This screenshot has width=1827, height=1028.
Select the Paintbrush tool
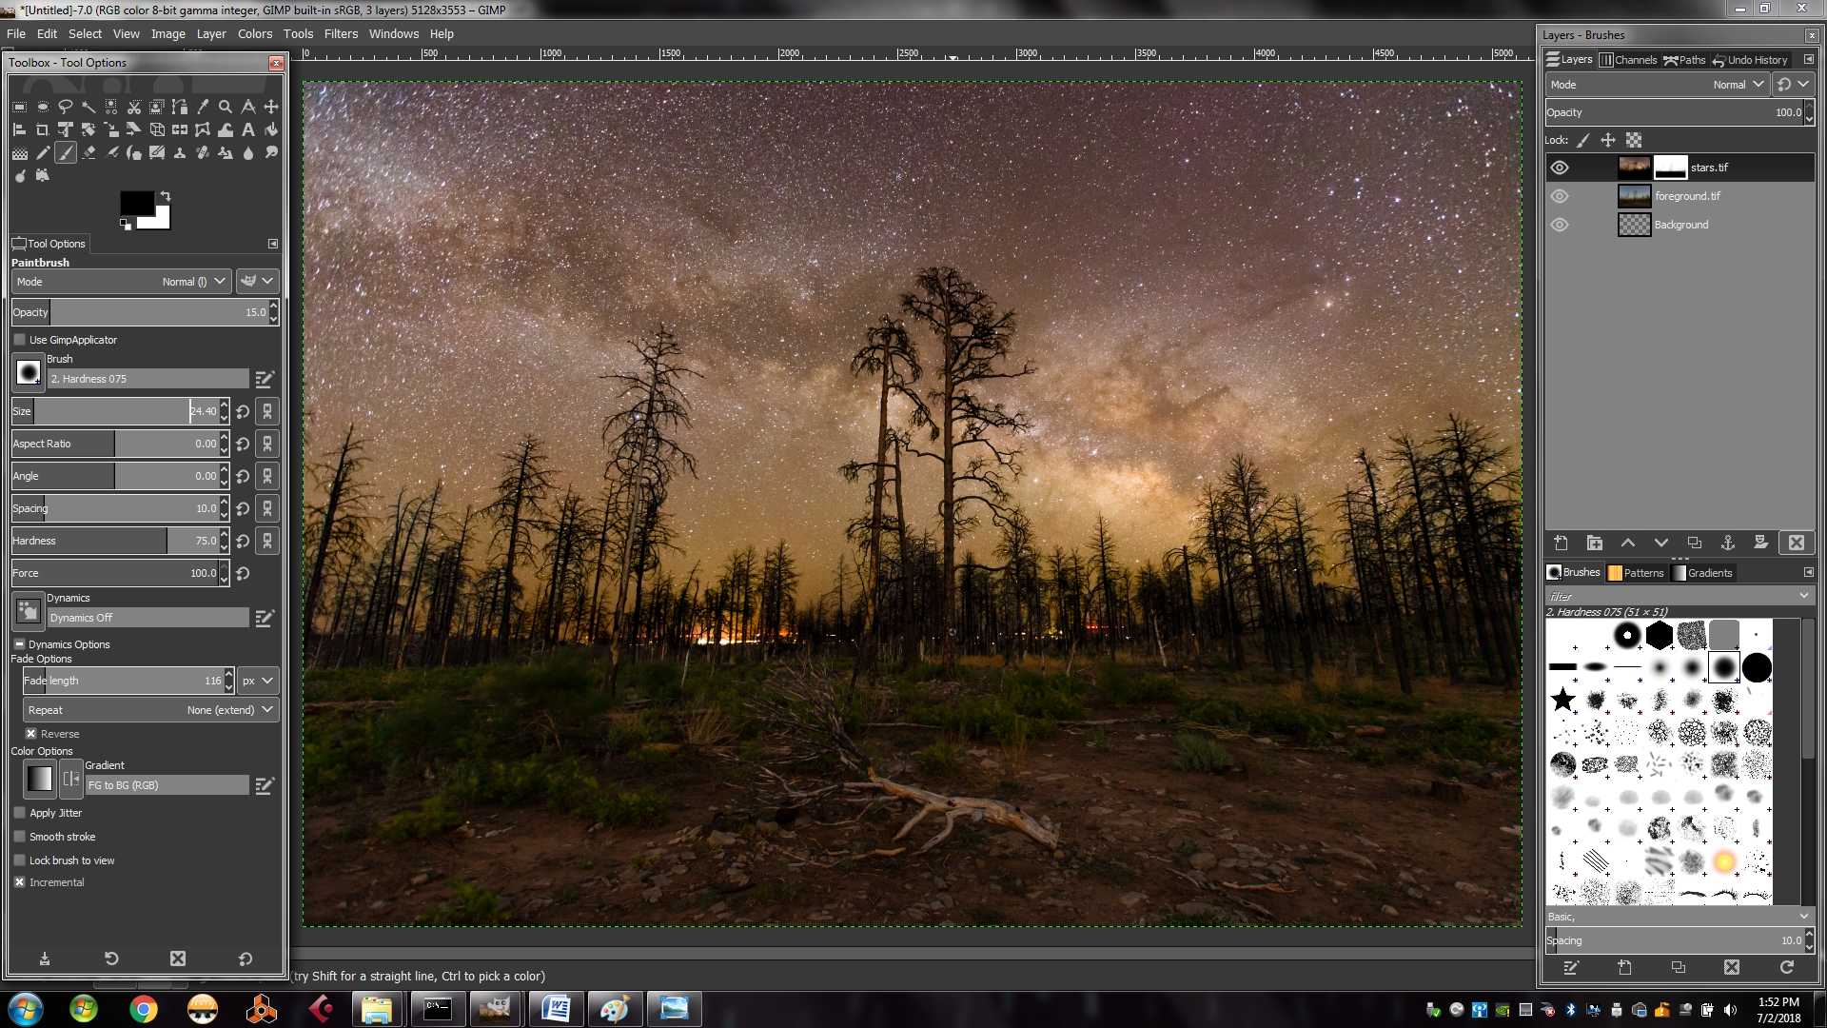click(x=67, y=153)
